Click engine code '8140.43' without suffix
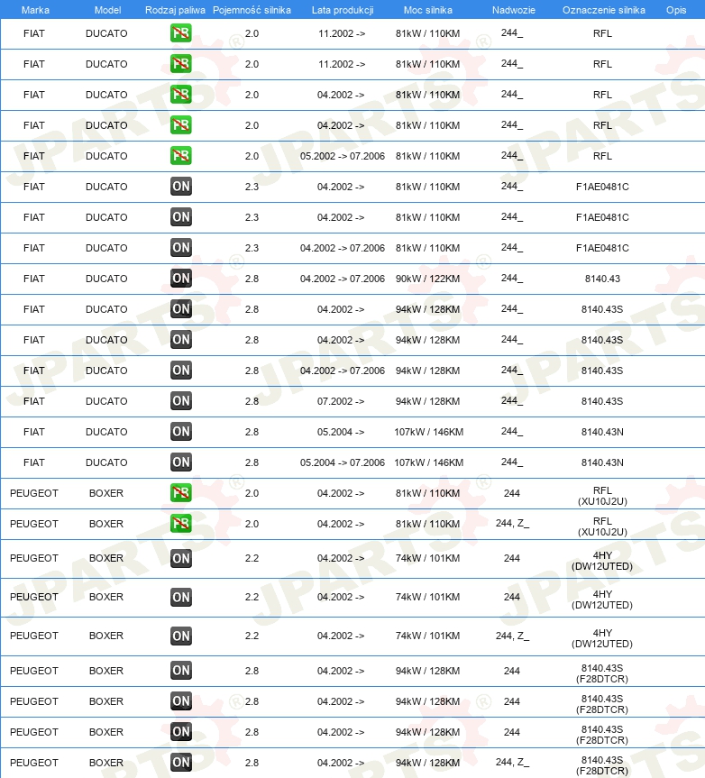 coord(602,279)
